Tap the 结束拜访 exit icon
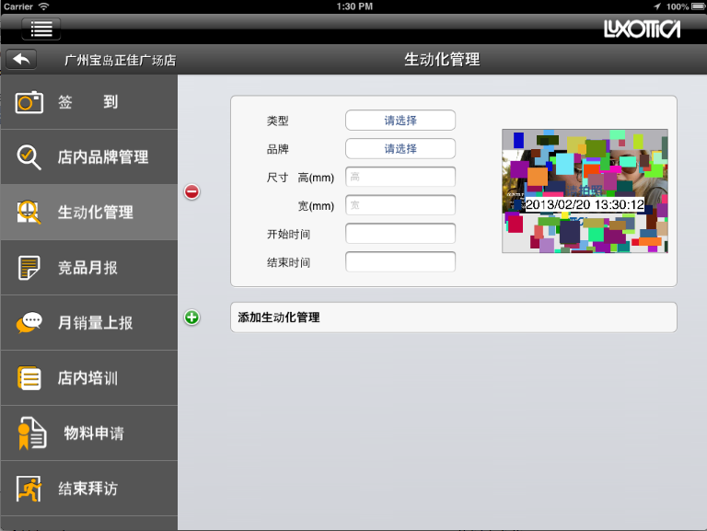 point(29,488)
